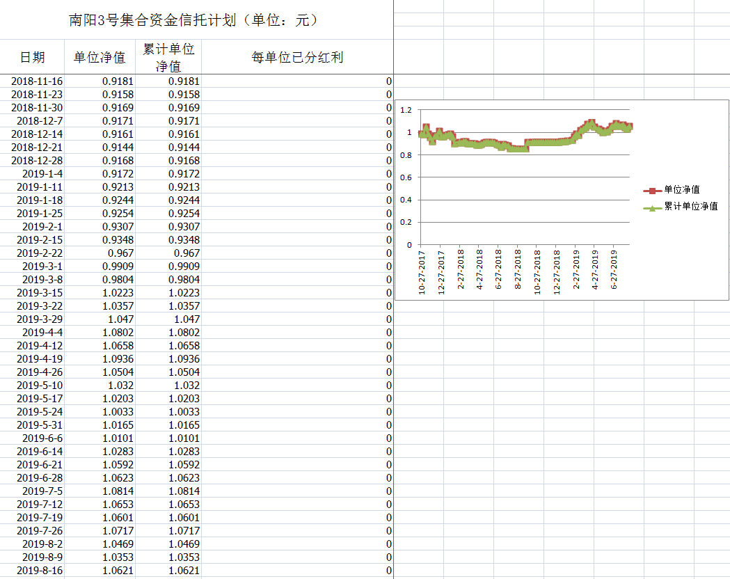The image size is (730, 579).
Task: Click the 10-27-2017 chart axis label
Action: click(422, 272)
